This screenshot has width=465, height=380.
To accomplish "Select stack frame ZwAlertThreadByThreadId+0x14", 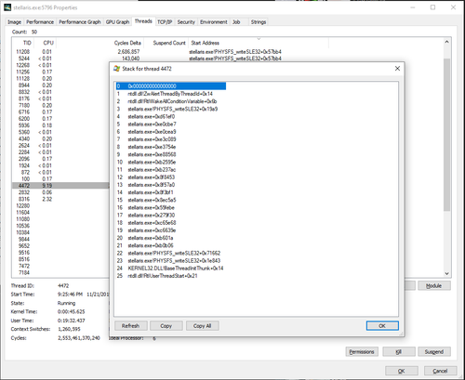I will coord(170,94).
